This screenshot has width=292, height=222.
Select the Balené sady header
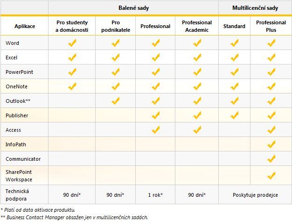pyautogui.click(x=133, y=8)
